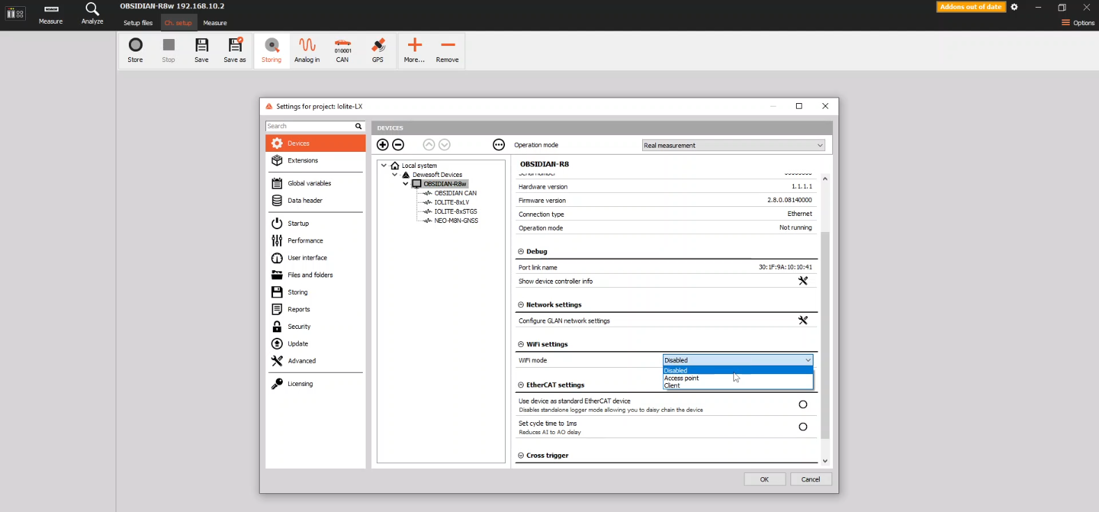This screenshot has width=1099, height=512.
Task: Open the Dewesoft main menu icon
Action: coord(15,14)
